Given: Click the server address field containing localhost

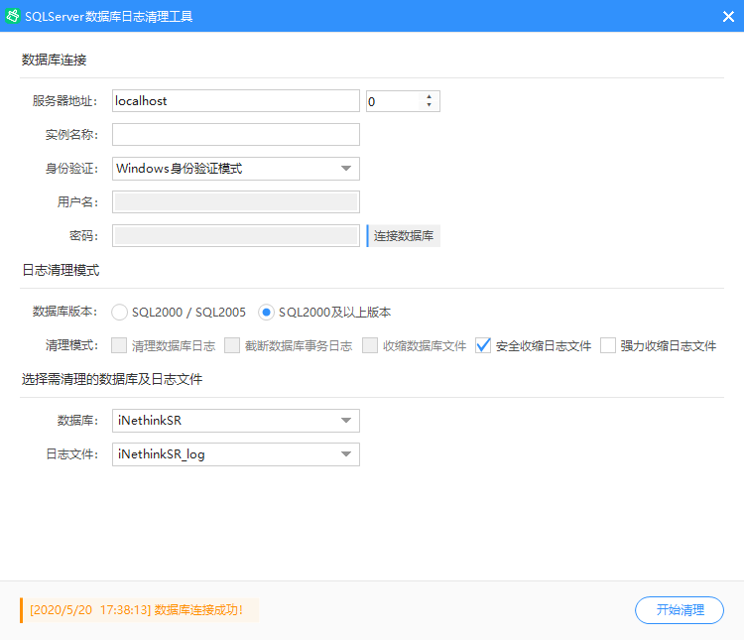Looking at the screenshot, I should [236, 101].
